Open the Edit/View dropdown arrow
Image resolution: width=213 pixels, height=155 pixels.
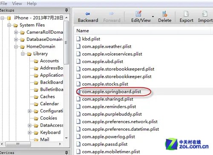click(x=153, y=17)
